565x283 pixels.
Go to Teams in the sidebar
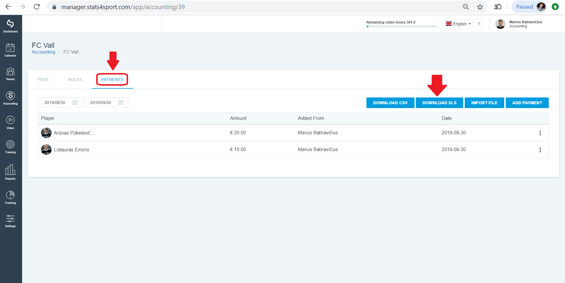10,74
